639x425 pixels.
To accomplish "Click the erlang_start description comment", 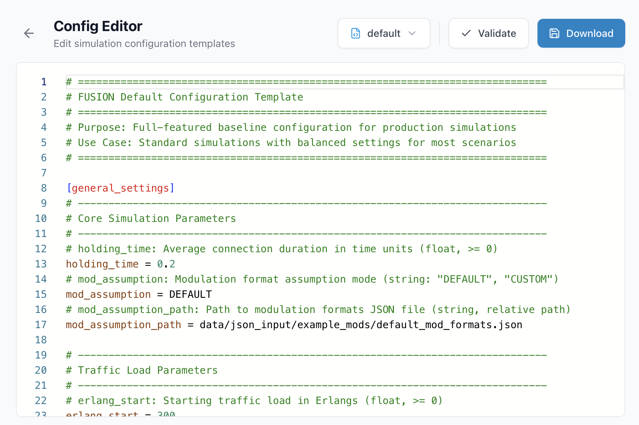I will coord(254,401).
